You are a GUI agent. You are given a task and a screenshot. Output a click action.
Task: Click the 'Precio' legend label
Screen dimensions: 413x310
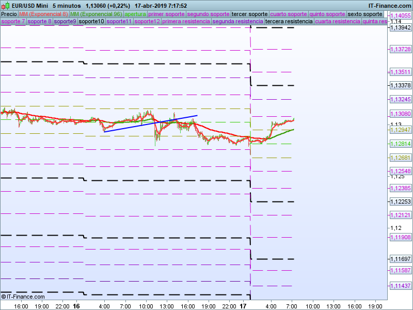pyautogui.click(x=9, y=14)
